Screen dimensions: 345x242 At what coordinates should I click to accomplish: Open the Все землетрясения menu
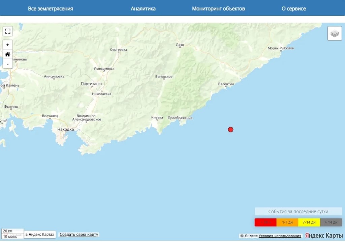tap(51, 9)
